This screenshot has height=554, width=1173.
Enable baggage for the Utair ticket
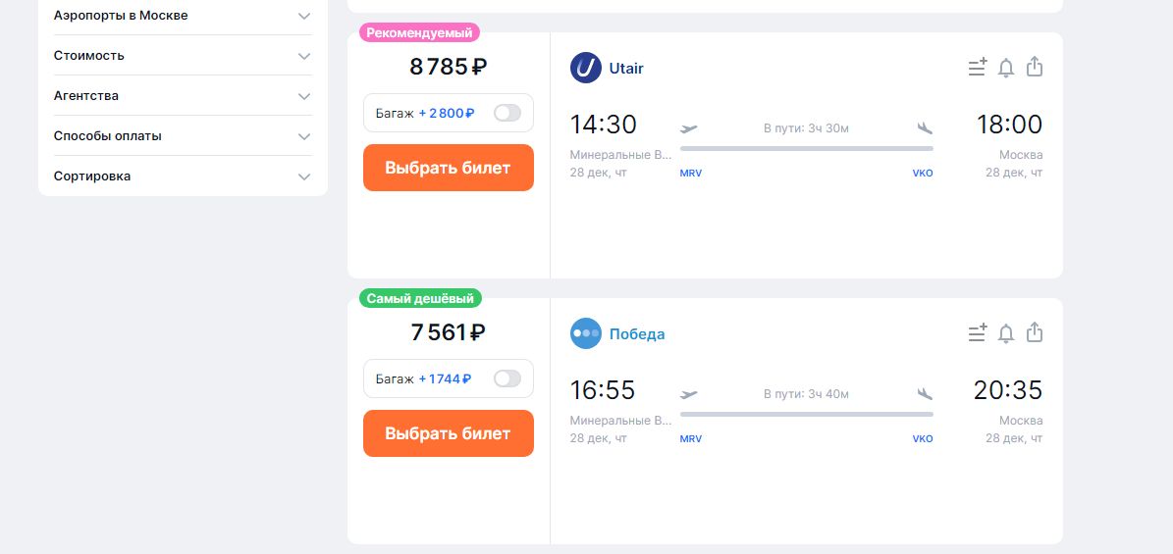[507, 113]
